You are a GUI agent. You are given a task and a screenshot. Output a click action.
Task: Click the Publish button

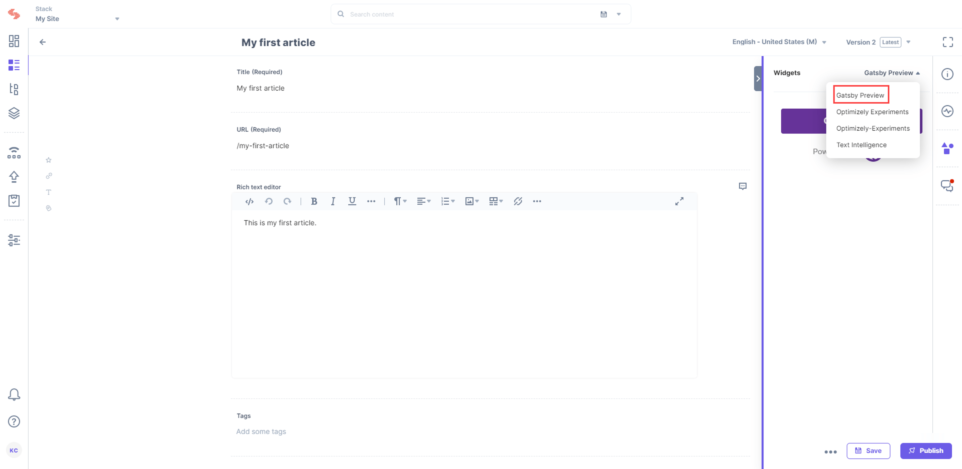[x=926, y=451]
